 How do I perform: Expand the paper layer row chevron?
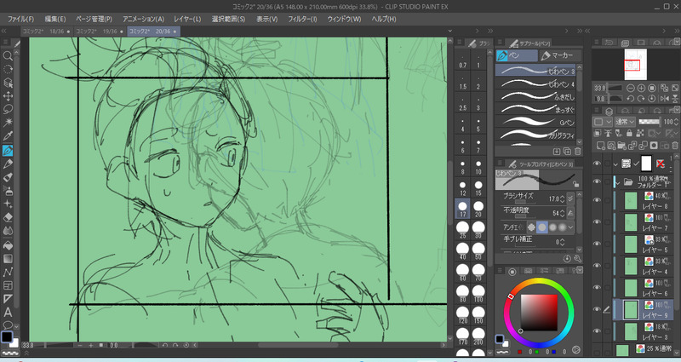click(615, 164)
